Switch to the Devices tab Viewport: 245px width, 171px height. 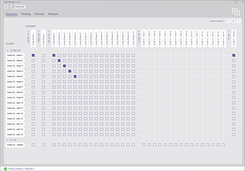tap(39, 14)
